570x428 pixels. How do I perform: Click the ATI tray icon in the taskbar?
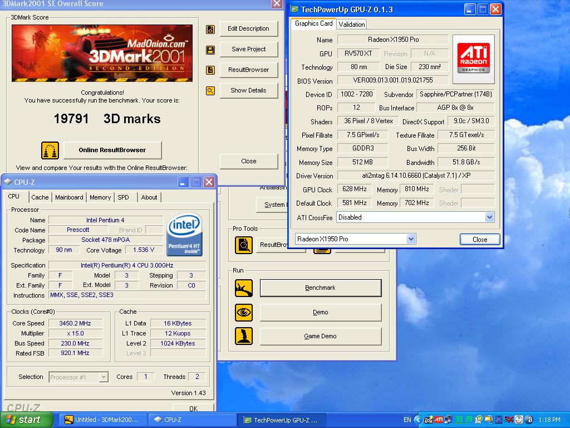pos(439,420)
